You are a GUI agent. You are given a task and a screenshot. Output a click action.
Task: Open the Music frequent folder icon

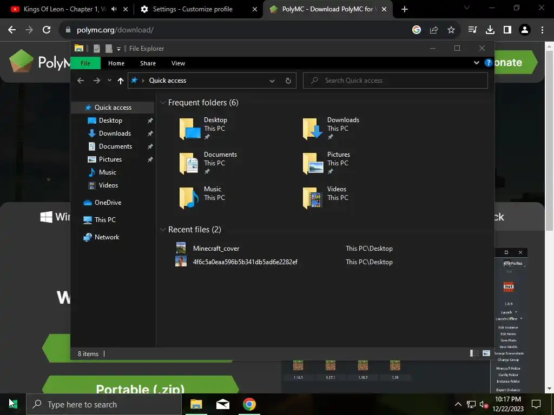(x=189, y=198)
